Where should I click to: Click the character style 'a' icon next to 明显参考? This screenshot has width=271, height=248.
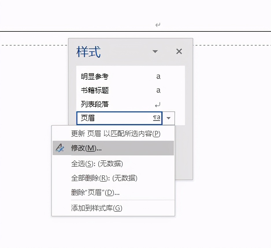tap(158, 76)
